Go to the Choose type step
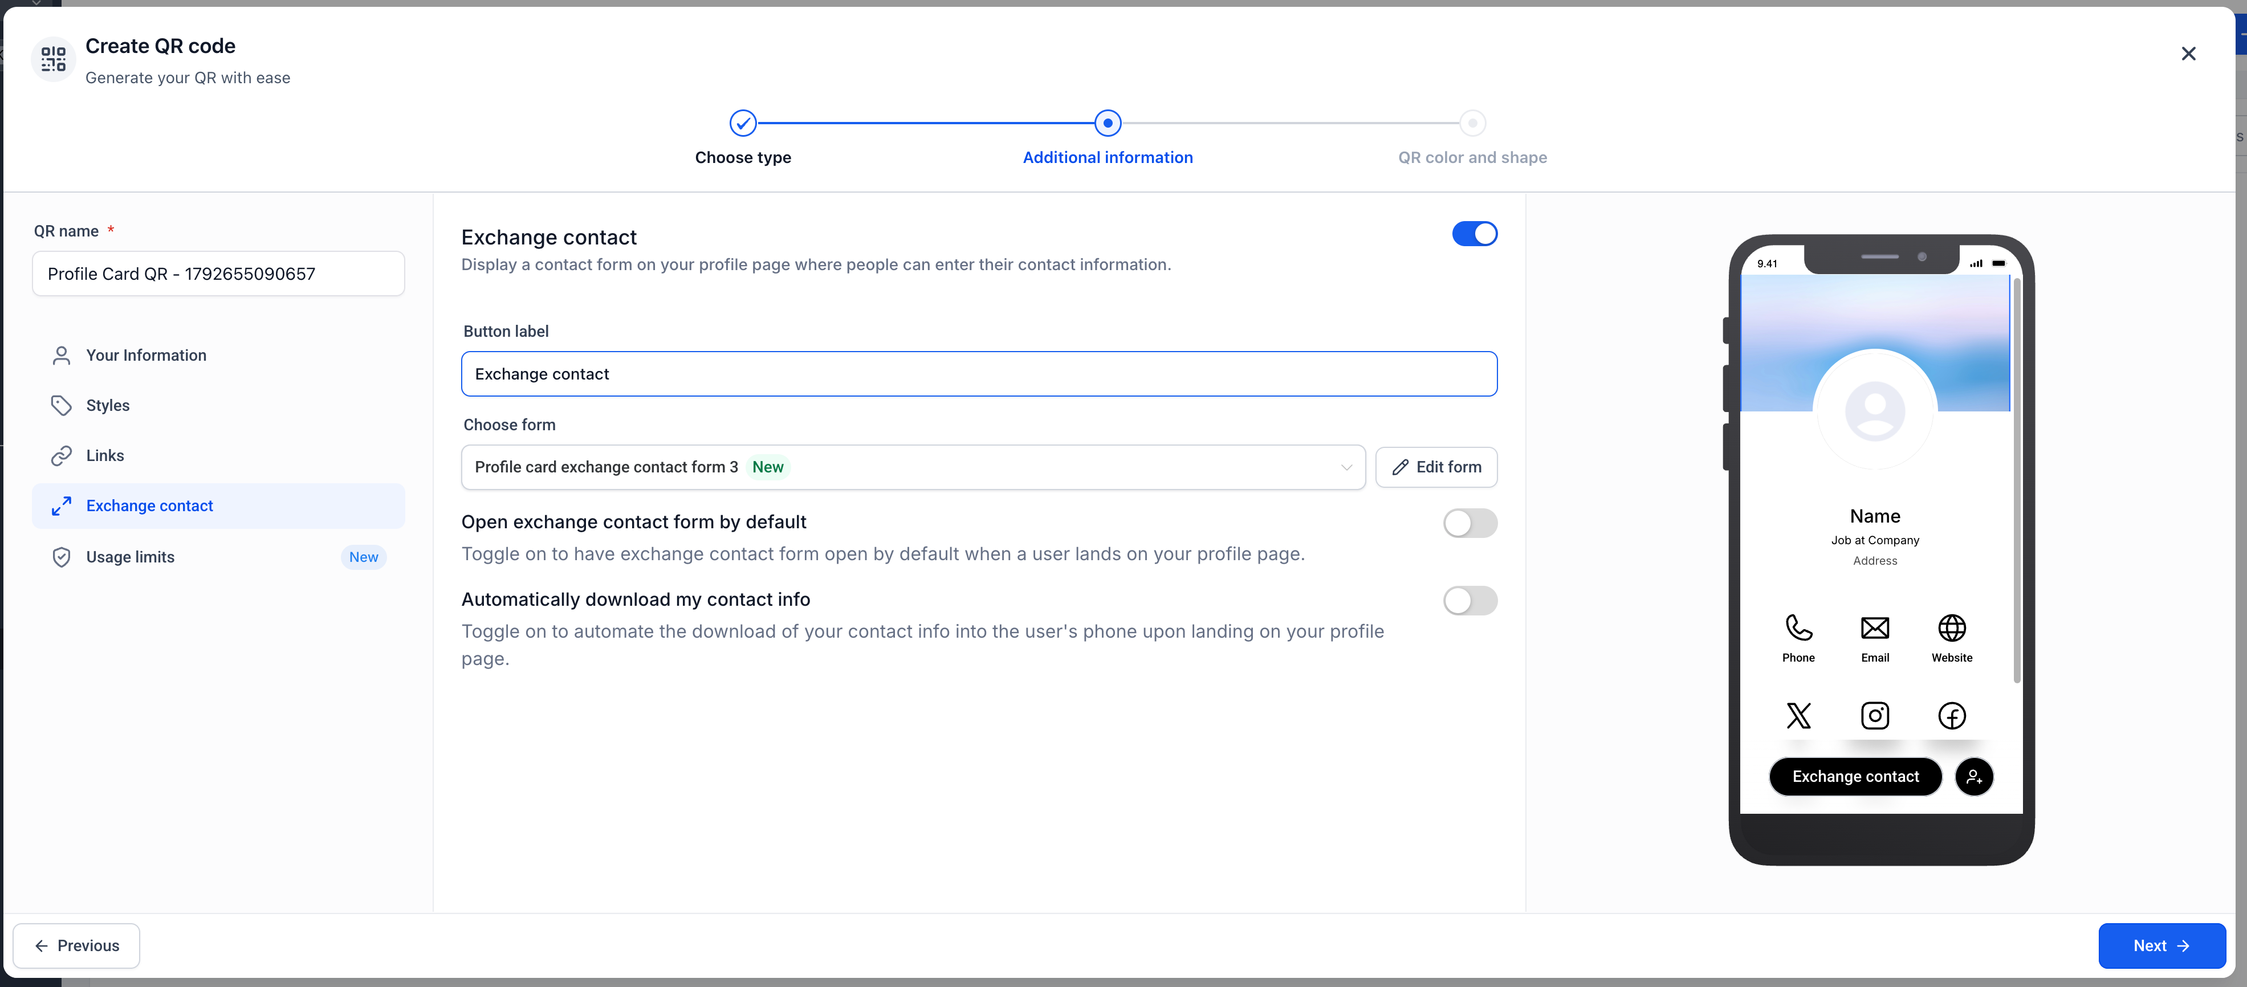The width and height of the screenshot is (2247, 987). (743, 124)
